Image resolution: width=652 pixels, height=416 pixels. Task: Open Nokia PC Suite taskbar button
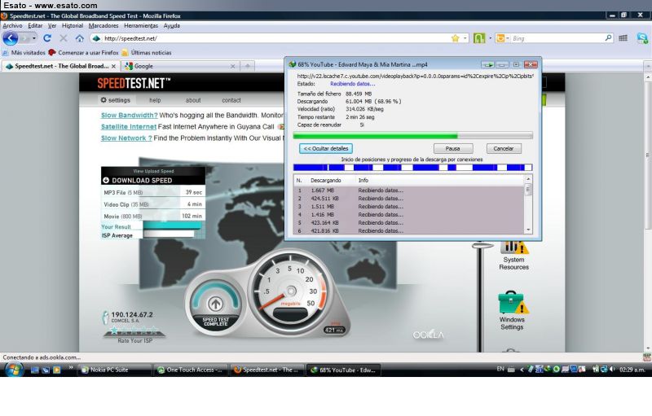click(114, 370)
